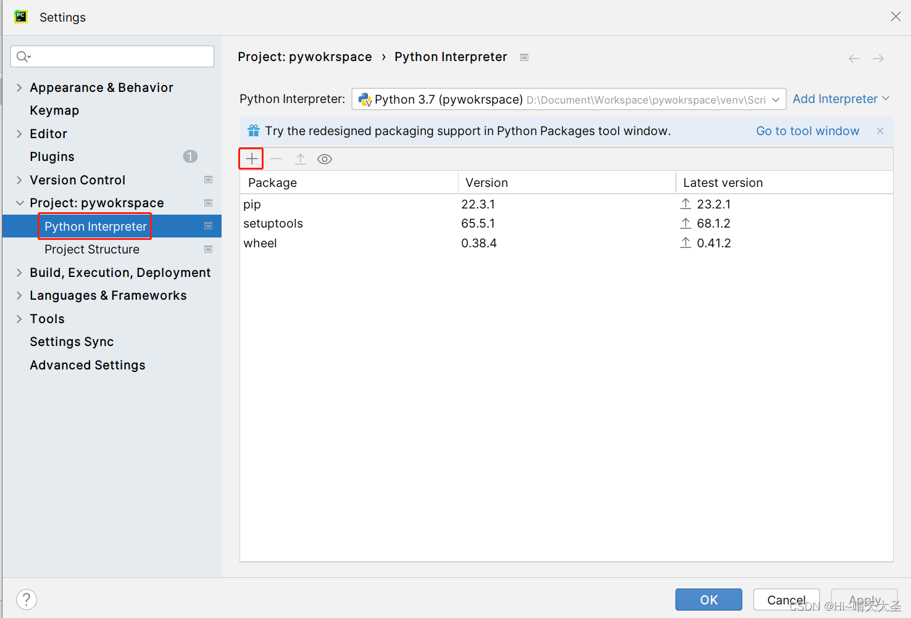Click the OK button
This screenshot has width=911, height=618.
709,599
